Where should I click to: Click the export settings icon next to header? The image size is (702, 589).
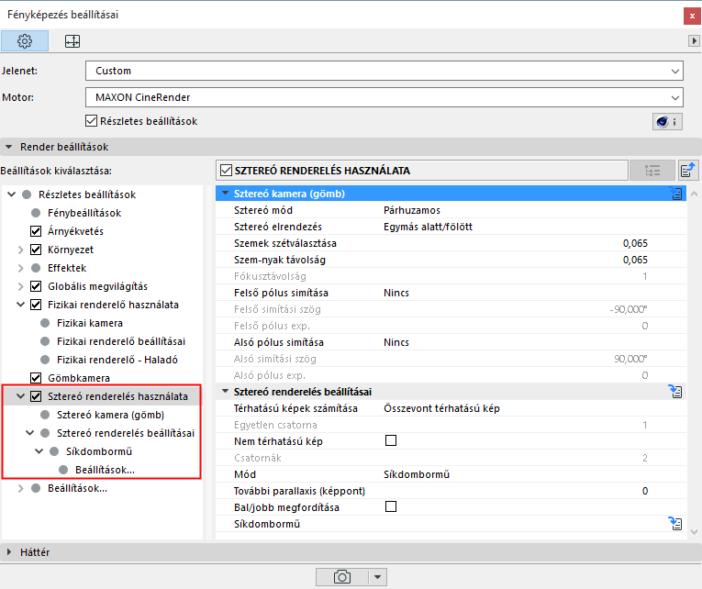coord(687,171)
